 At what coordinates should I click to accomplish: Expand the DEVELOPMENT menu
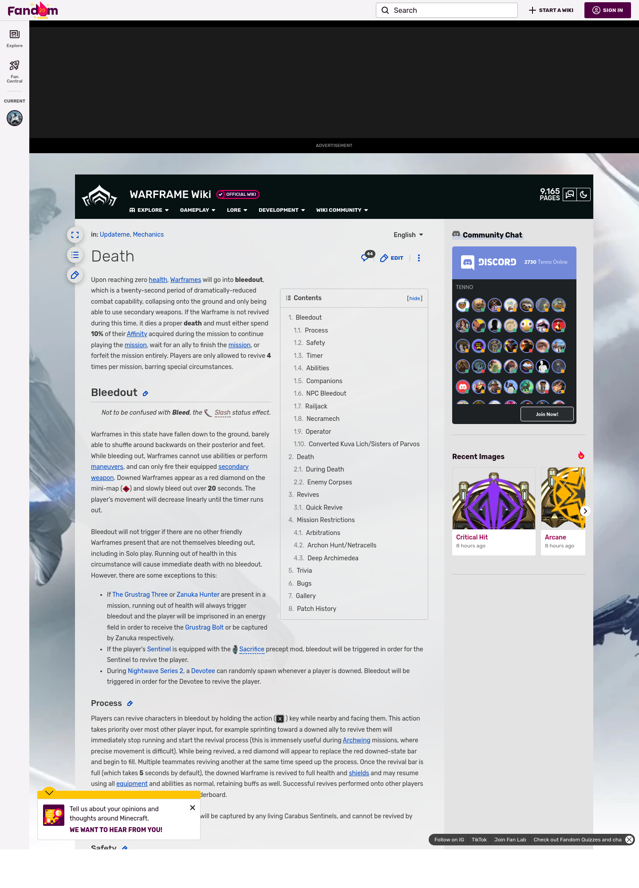(282, 210)
